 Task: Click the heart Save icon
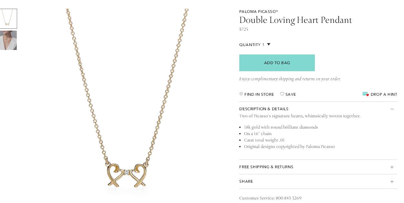[x=282, y=94]
